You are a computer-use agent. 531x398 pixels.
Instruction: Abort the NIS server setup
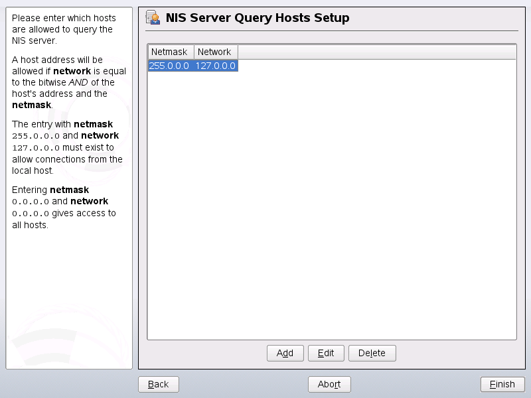pyautogui.click(x=329, y=384)
